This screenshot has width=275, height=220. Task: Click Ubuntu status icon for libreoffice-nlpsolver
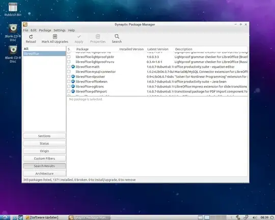click(73, 76)
